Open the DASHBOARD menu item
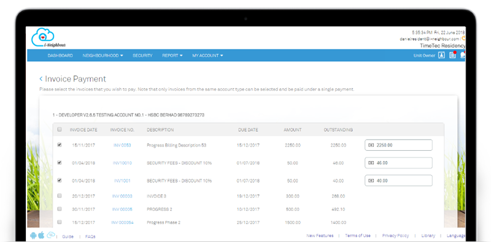The height and width of the screenshot is (242, 491). (60, 55)
